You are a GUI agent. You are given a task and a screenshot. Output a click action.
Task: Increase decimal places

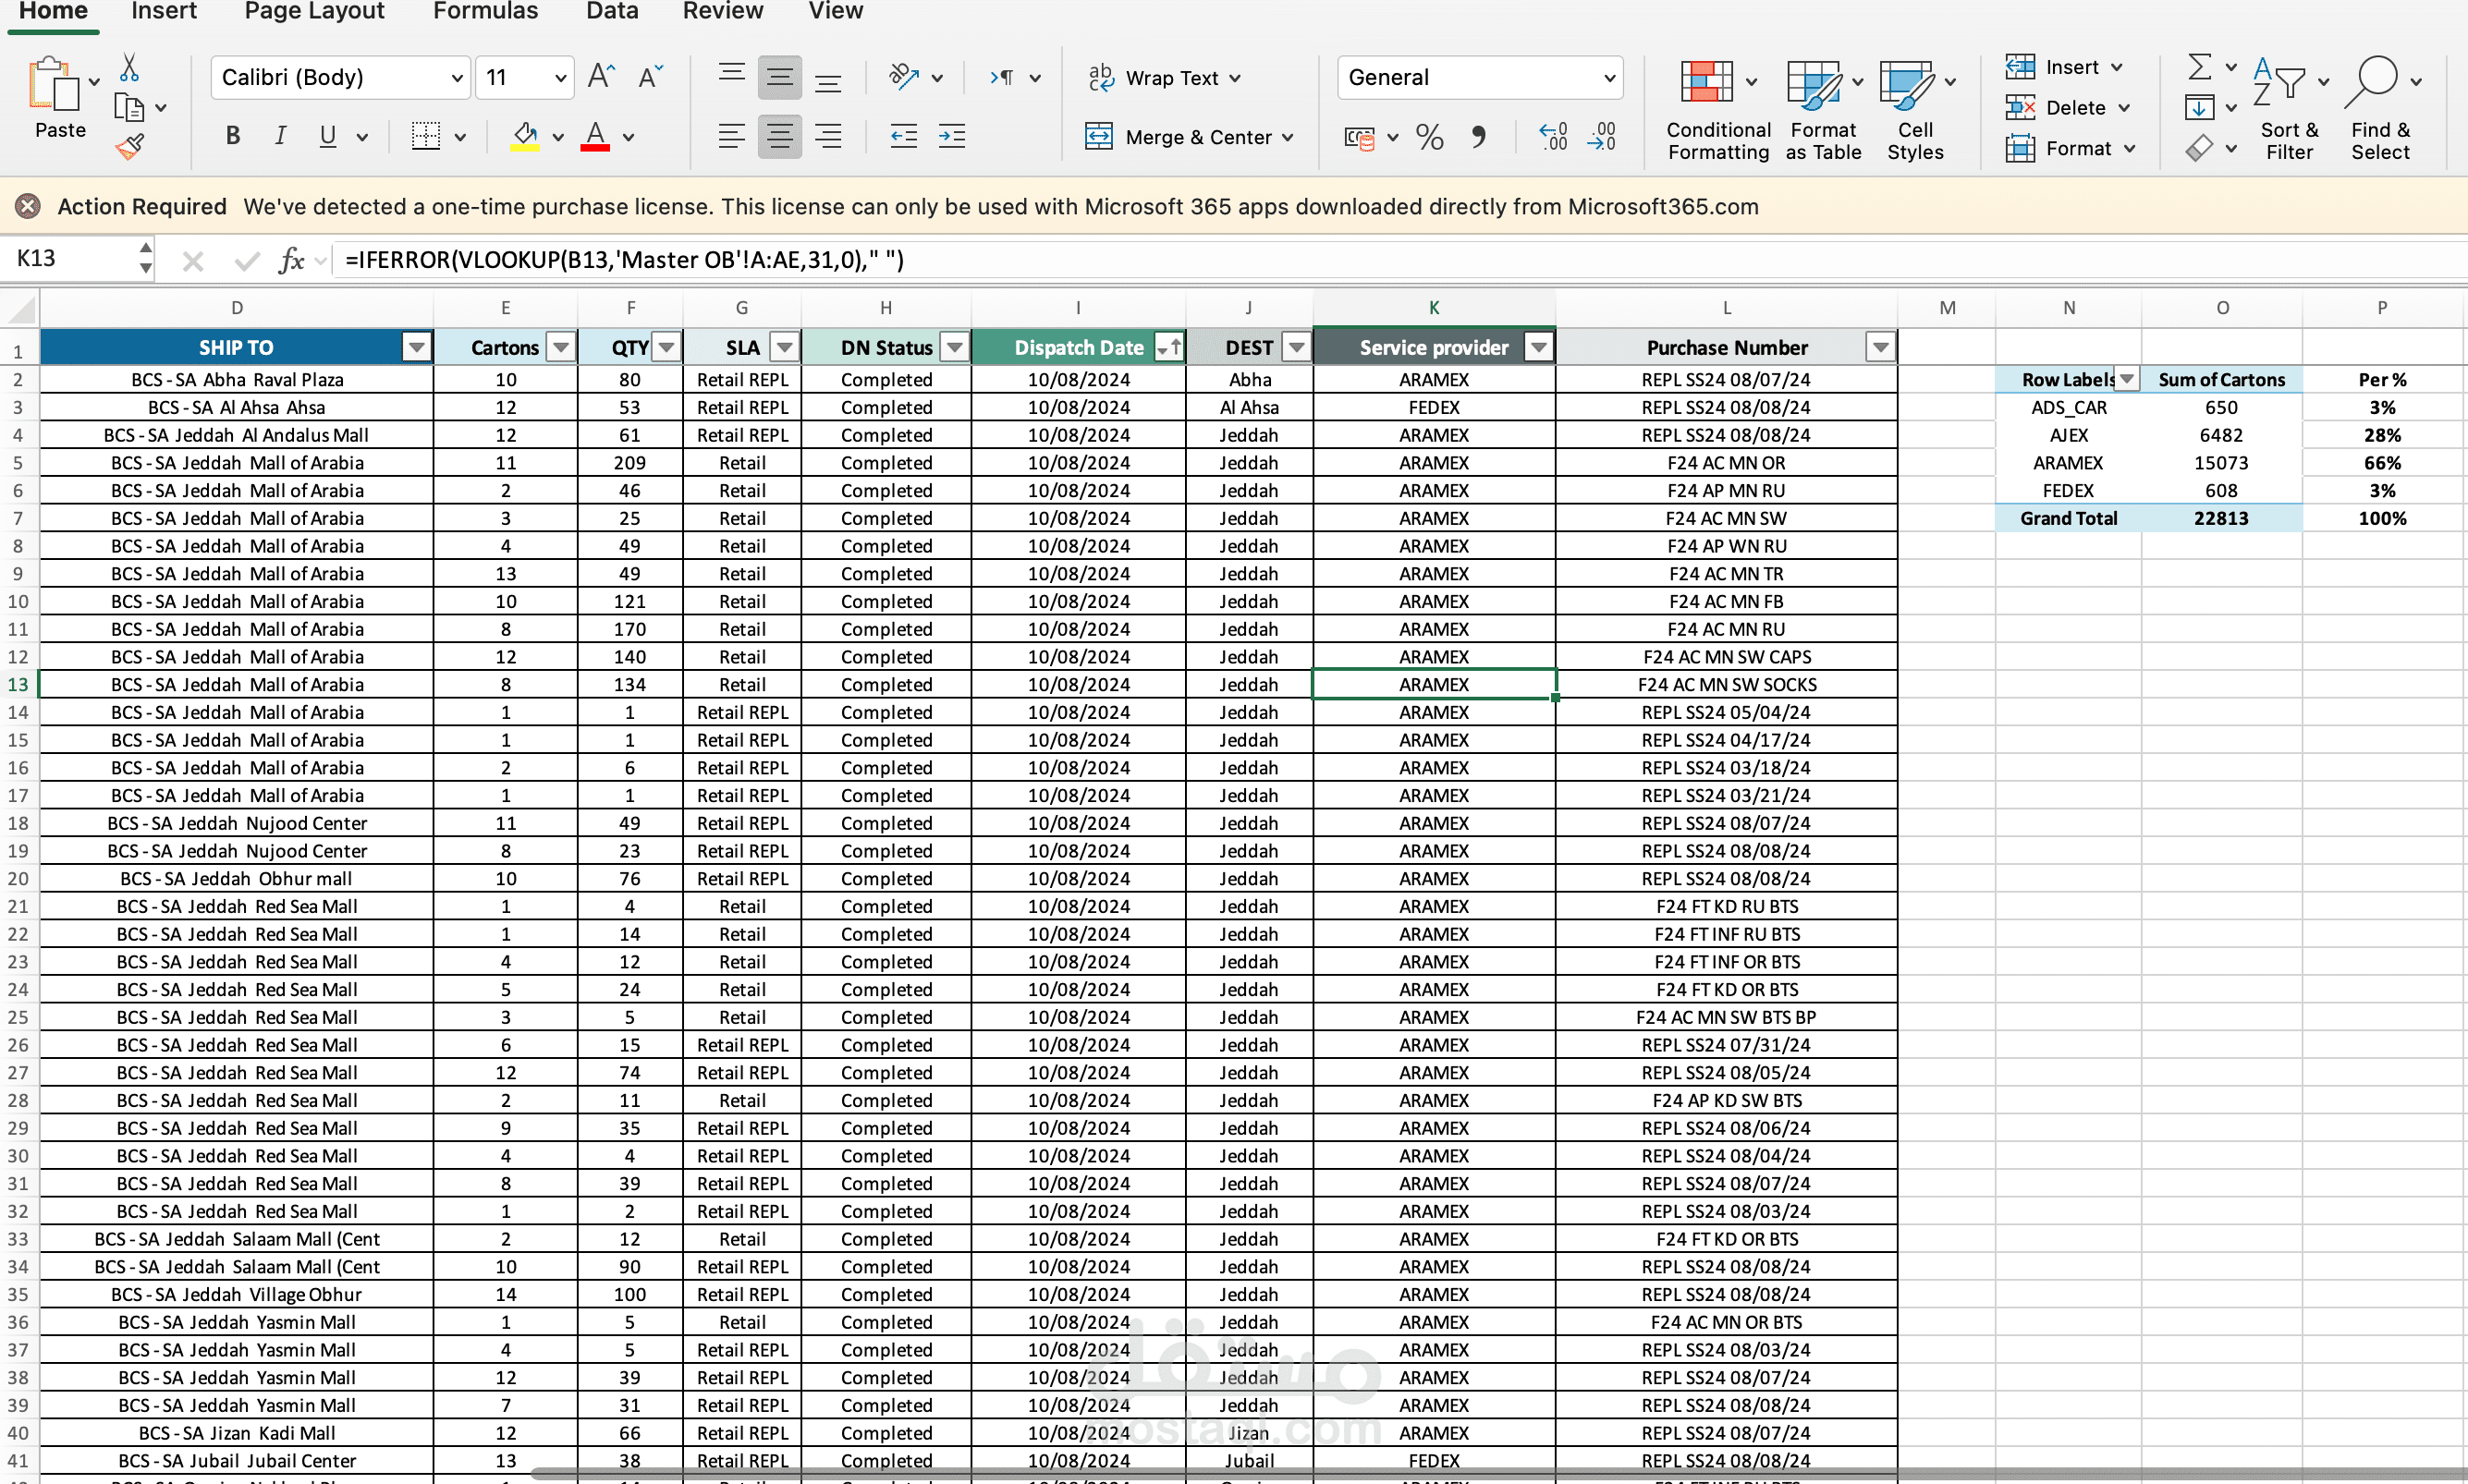click(1553, 137)
